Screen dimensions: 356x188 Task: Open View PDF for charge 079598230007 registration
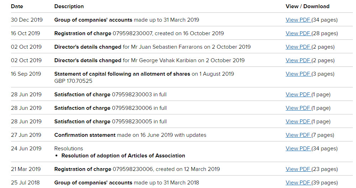point(298,33)
